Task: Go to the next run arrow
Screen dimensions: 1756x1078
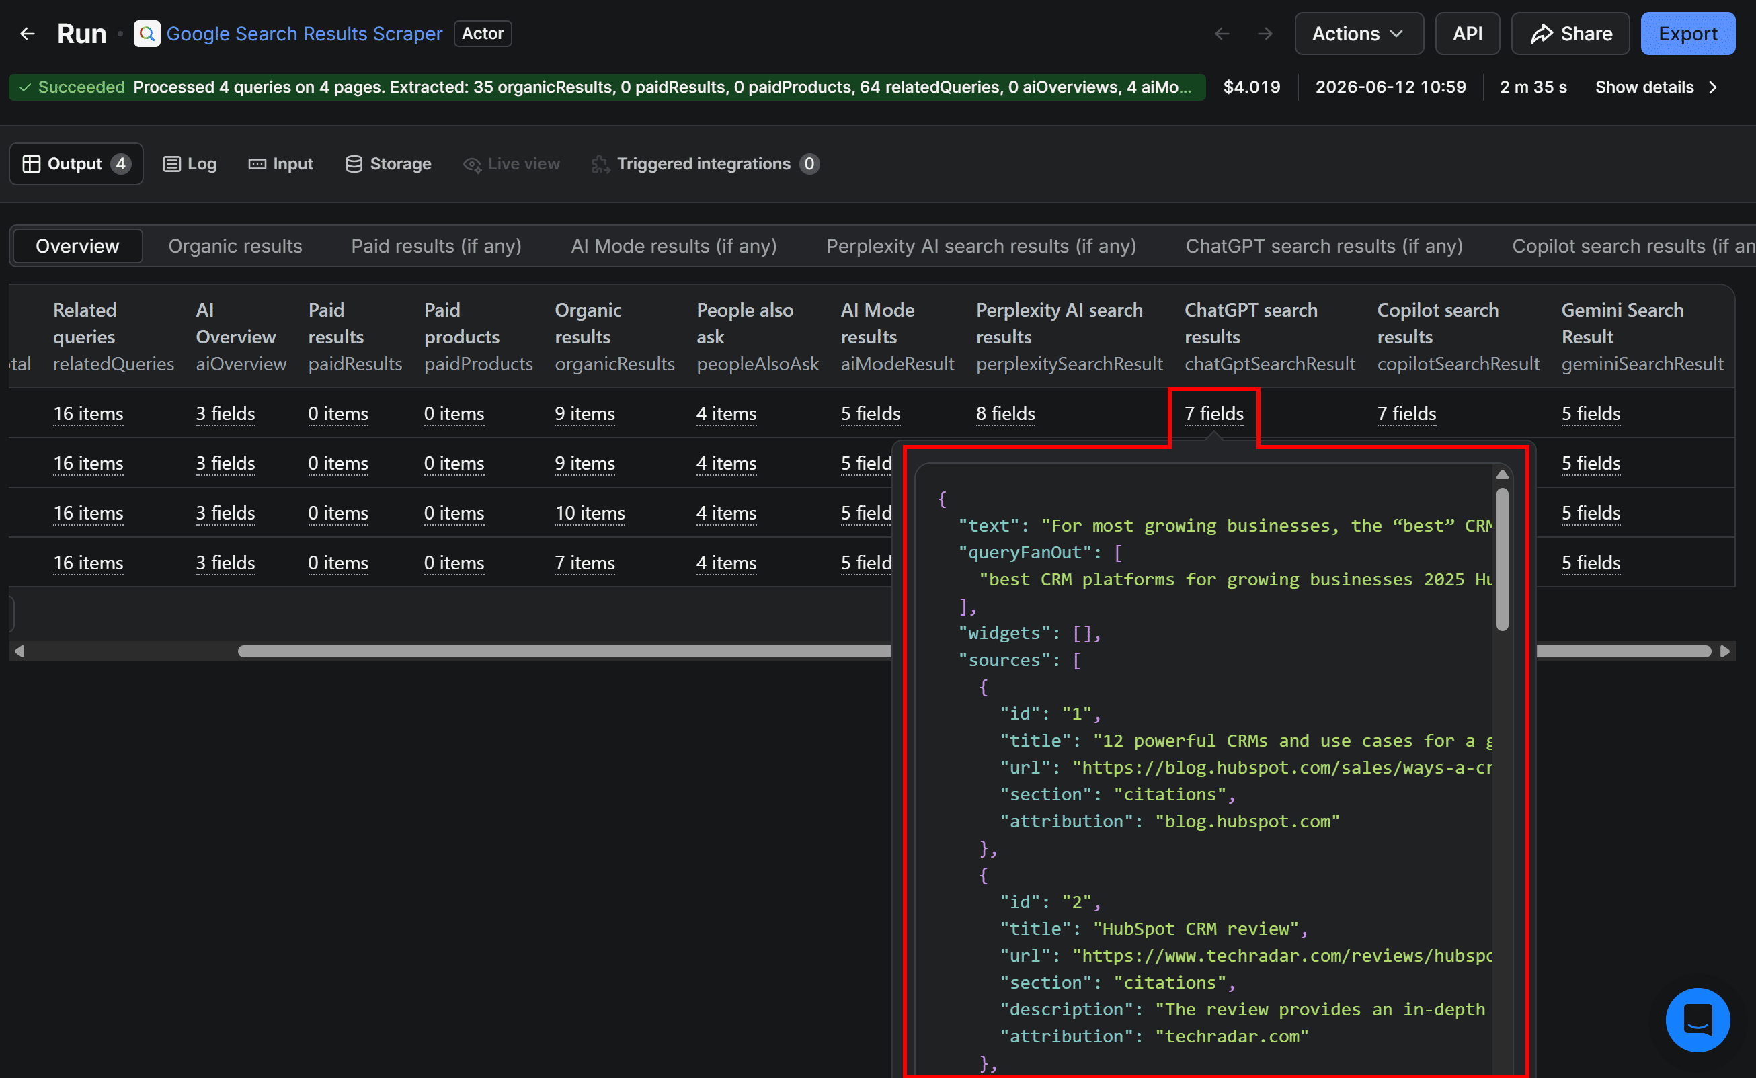Action: pyautogui.click(x=1265, y=34)
